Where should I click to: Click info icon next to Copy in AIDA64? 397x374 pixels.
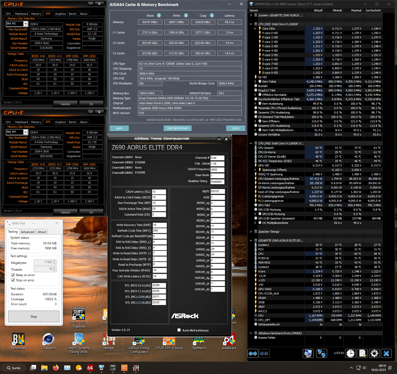(212, 15)
